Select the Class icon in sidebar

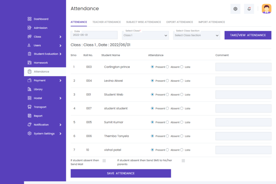tap(29, 37)
